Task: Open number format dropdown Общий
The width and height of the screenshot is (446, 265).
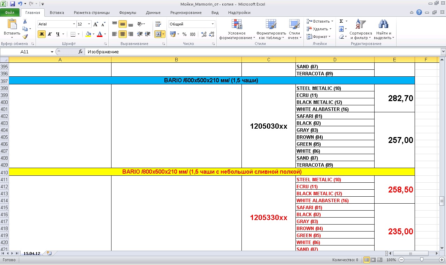Action: [213, 24]
